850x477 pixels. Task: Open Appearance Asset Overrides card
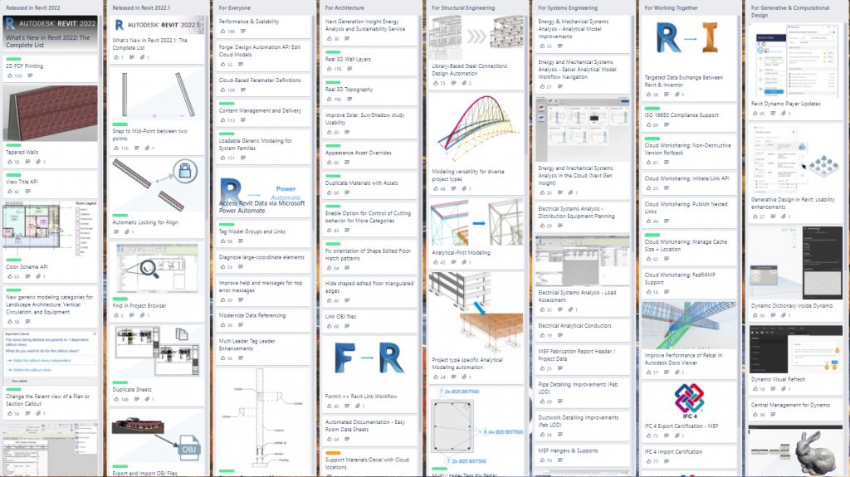(369, 155)
